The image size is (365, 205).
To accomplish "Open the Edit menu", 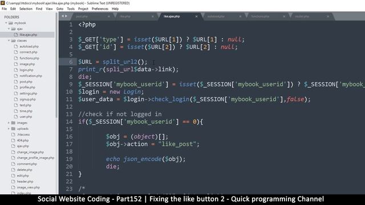I will coord(13,9).
